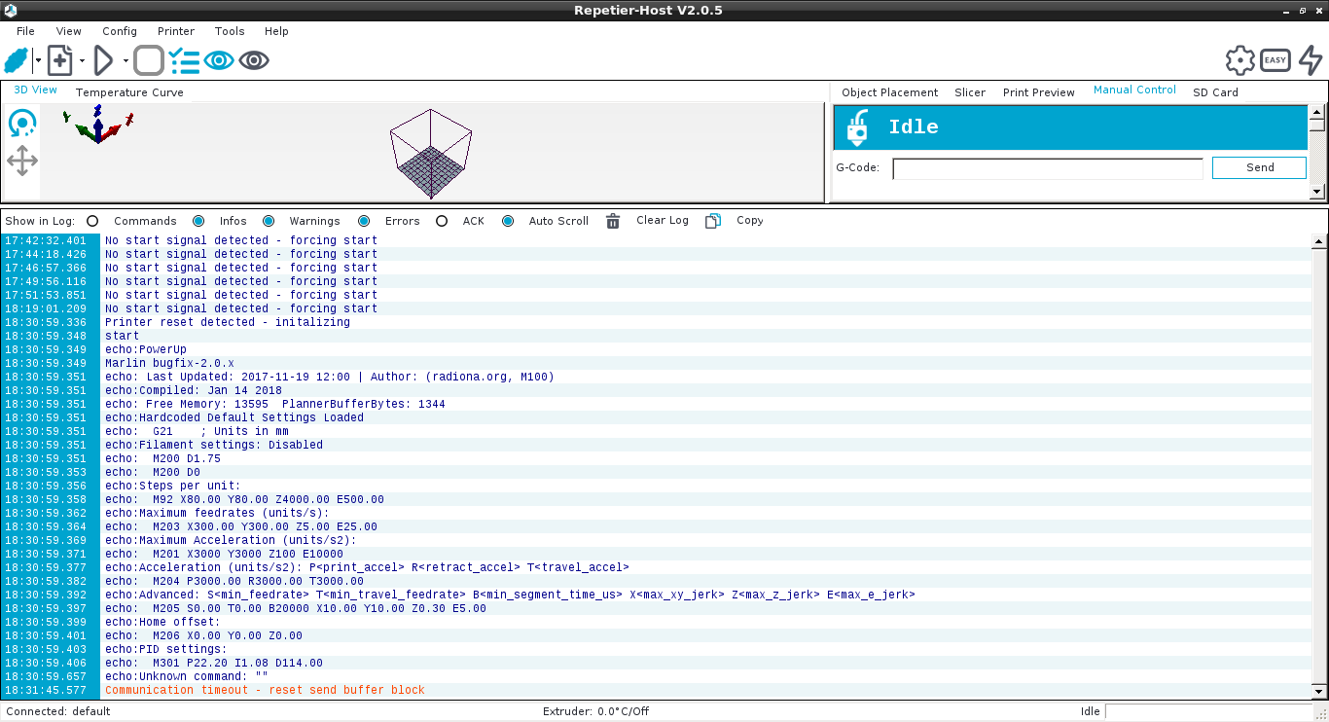
Task: Switch to the Print Preview tab
Action: (x=1039, y=92)
